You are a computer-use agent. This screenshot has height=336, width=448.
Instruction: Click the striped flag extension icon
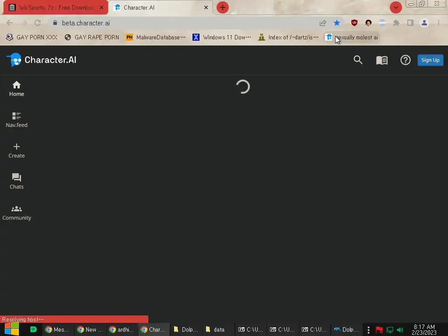[382, 23]
